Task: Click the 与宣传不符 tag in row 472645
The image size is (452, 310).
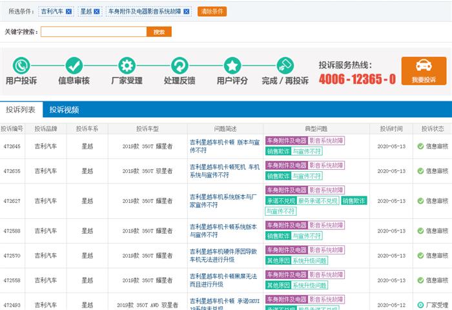Action: pyautogui.click(x=307, y=151)
